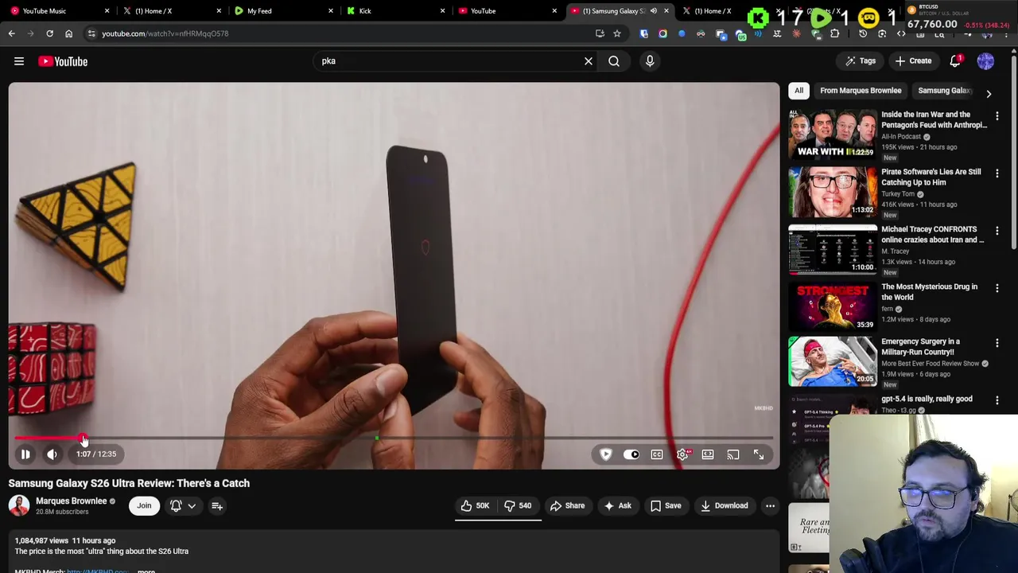Open options for 'Emergency Surgery' video
The width and height of the screenshot is (1018, 573).
click(x=997, y=343)
